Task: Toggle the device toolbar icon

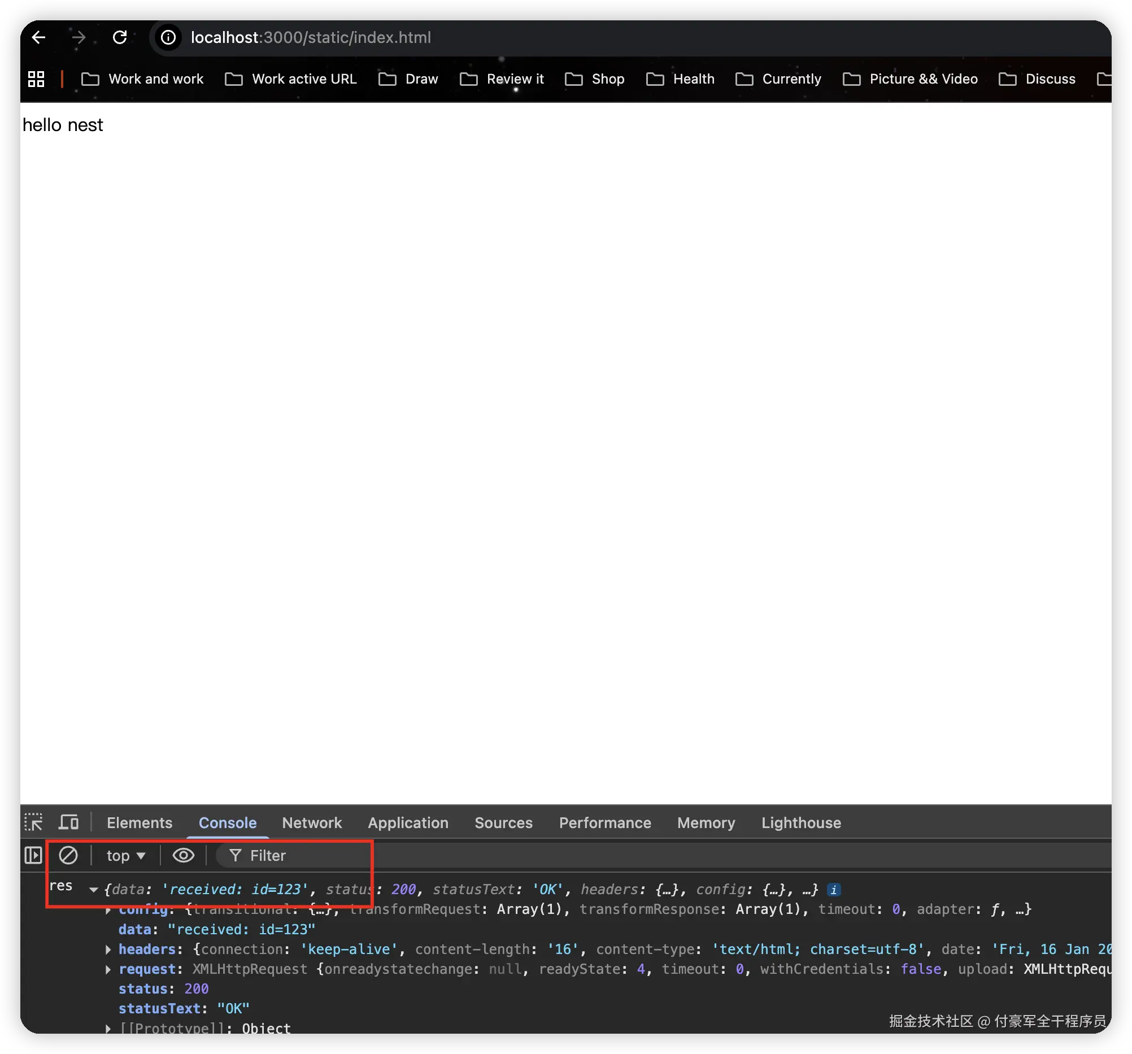Action: pos(69,822)
